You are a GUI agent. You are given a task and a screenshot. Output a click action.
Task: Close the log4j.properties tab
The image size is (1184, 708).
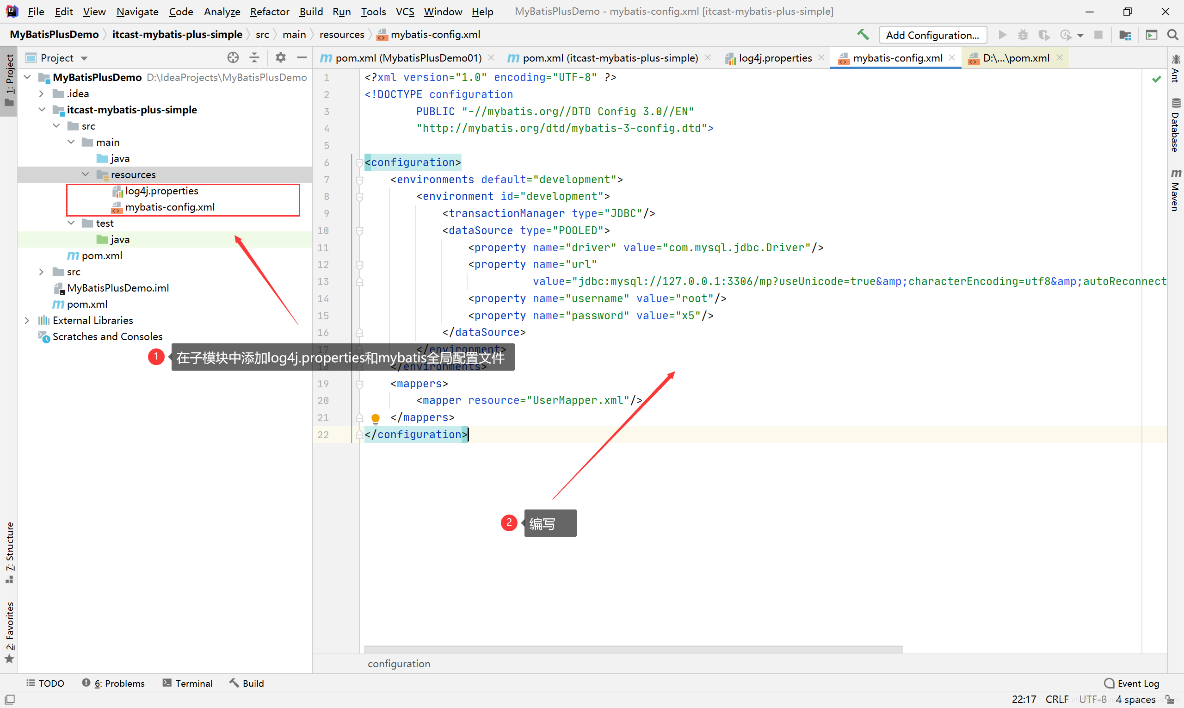point(821,58)
